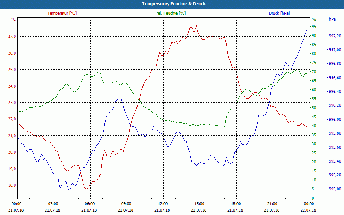Screen dimensions: 344x215
Task: Click temperature axis value 21,0
Action: [12, 136]
